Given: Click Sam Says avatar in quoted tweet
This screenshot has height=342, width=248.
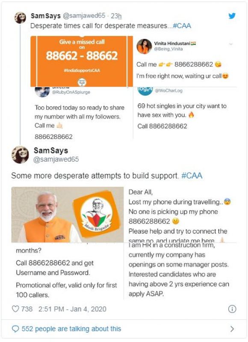Looking at the screenshot, I should tap(20, 18).
